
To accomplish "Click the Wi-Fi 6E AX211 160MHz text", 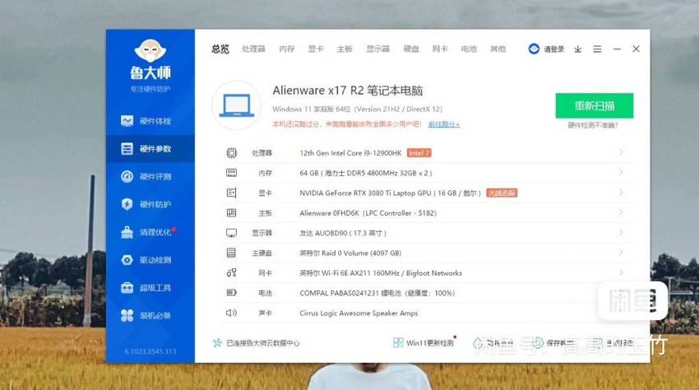I will pyautogui.click(x=381, y=273).
